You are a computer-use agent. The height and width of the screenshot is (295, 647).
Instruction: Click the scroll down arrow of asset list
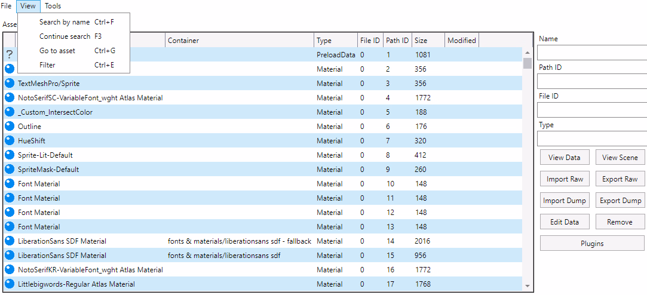(x=527, y=287)
